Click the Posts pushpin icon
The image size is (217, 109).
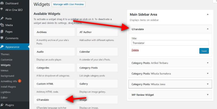point(2,18)
